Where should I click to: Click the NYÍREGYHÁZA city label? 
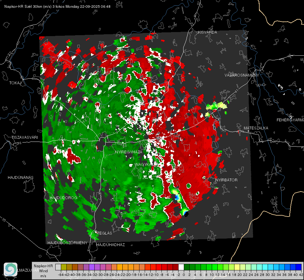click(x=129, y=152)
